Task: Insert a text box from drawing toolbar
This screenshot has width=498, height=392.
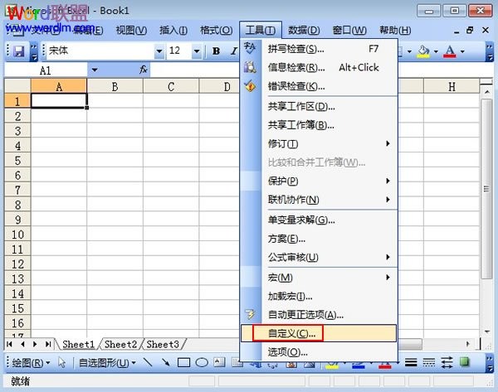Action: tap(219, 362)
